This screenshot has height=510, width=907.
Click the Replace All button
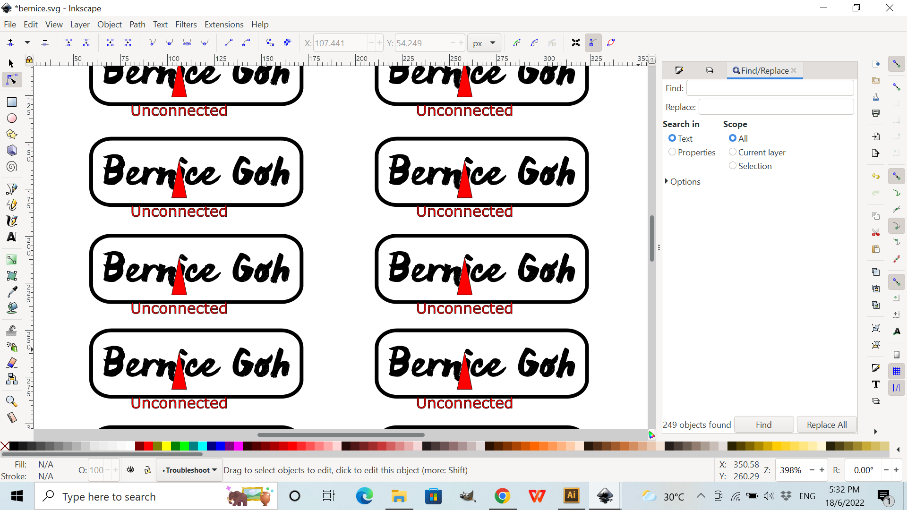coord(826,425)
